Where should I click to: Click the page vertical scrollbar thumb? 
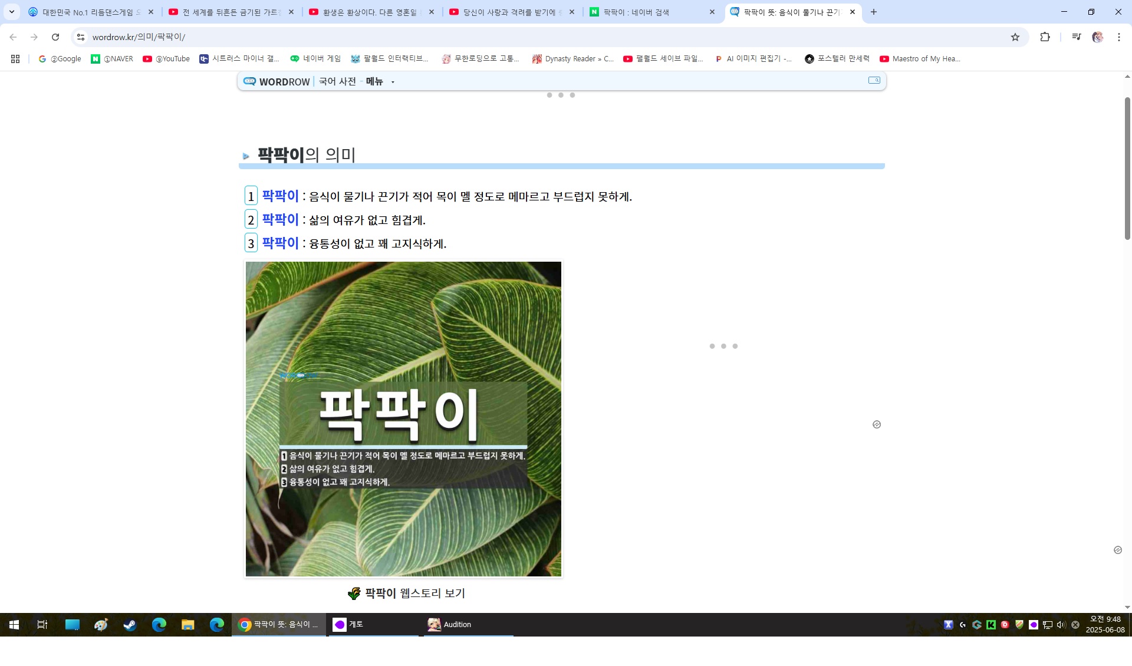point(1127,168)
